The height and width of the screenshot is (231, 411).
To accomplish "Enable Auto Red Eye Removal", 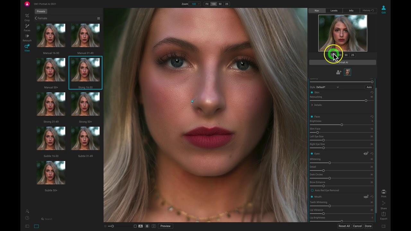I will tap(312, 190).
